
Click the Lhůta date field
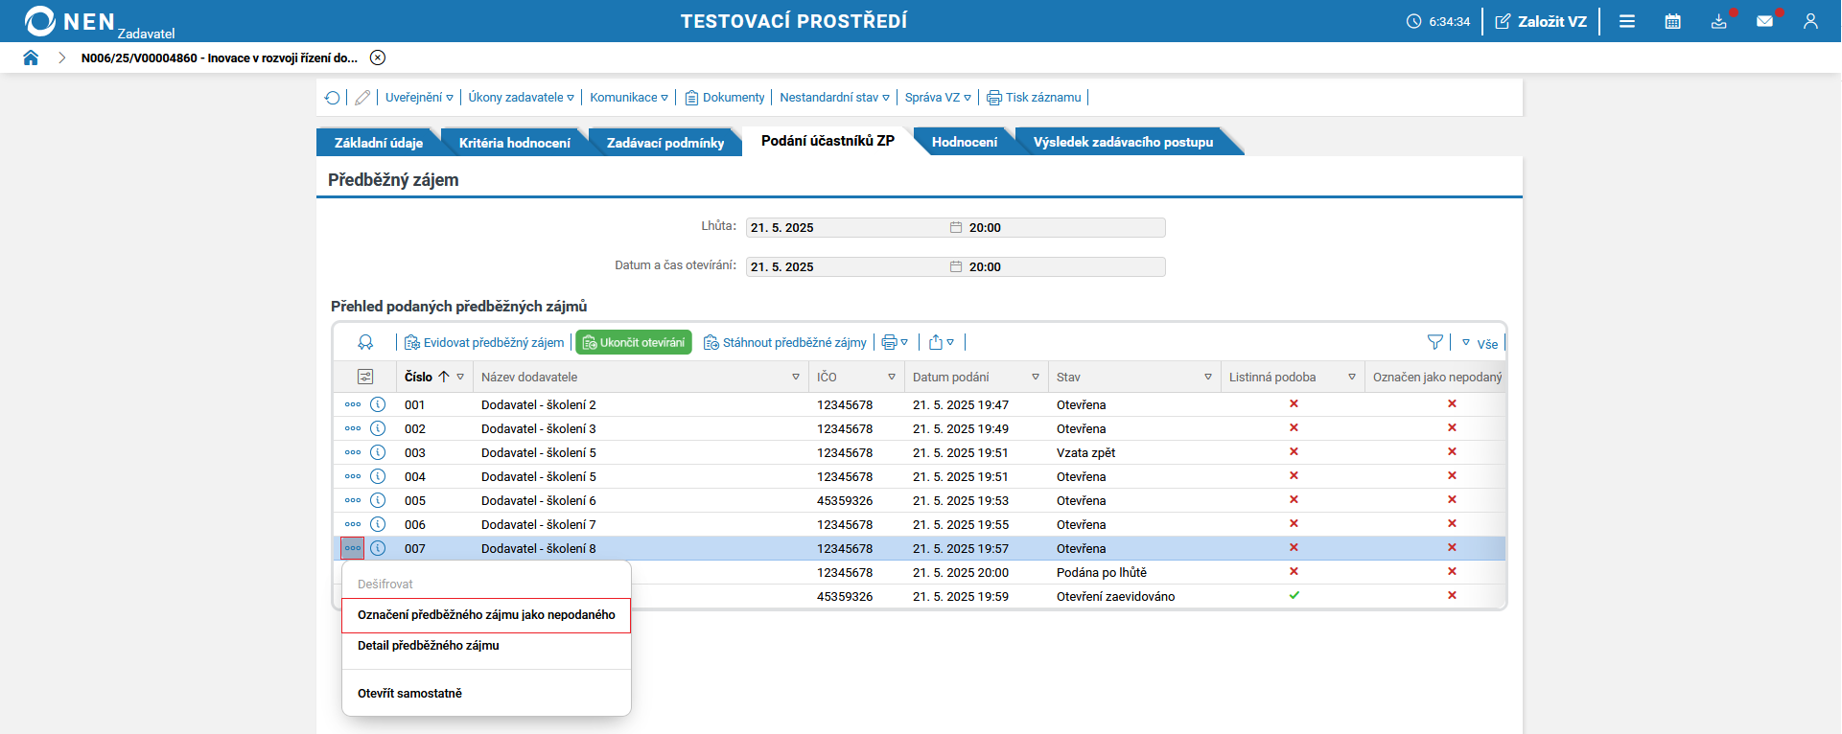click(x=847, y=227)
